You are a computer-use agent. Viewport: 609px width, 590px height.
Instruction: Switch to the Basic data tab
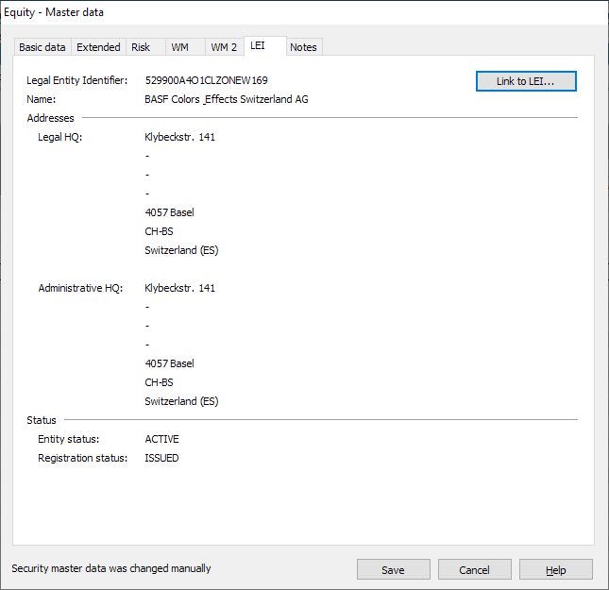(42, 47)
